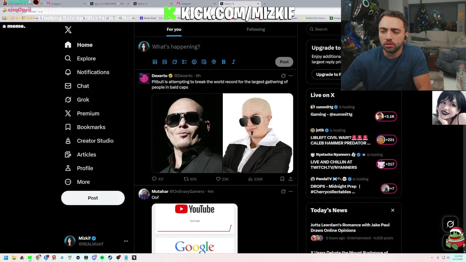
Task: Open Notifications in the sidebar
Action: [x=87, y=72]
